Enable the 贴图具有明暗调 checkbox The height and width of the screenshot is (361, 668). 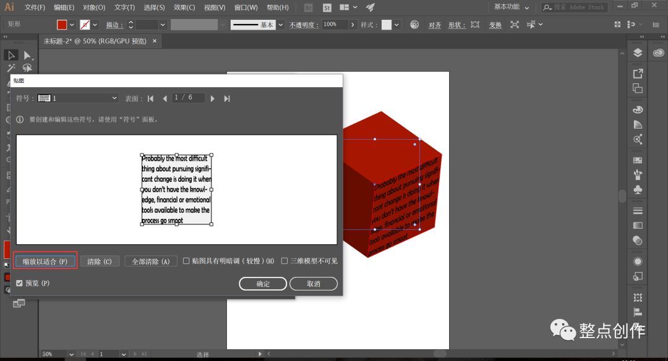(186, 261)
